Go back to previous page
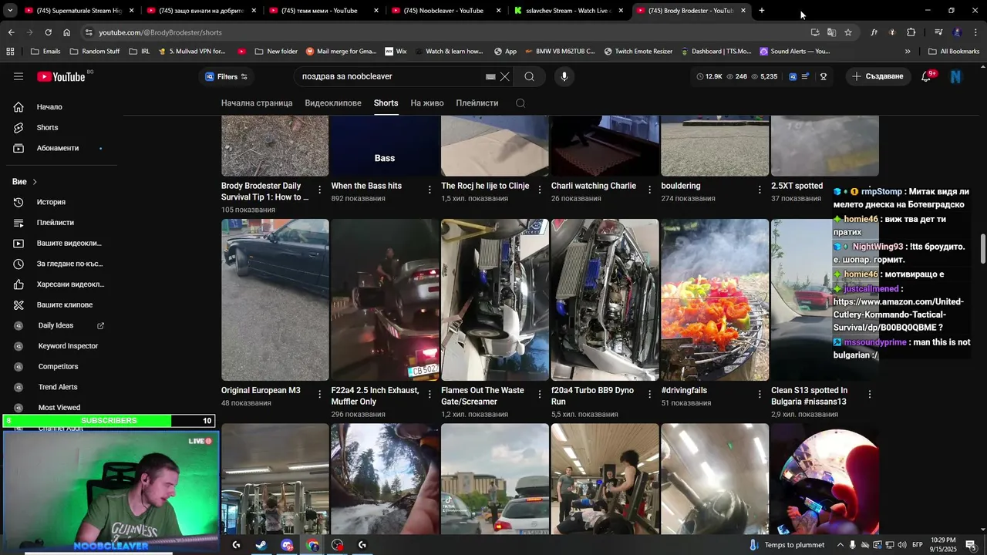Image resolution: width=987 pixels, height=555 pixels. pyautogui.click(x=11, y=32)
